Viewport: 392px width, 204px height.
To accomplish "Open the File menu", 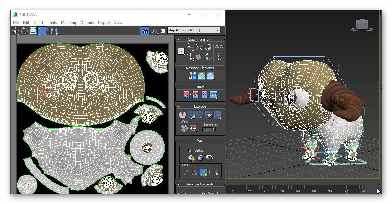I will point(16,23).
